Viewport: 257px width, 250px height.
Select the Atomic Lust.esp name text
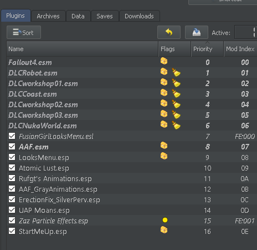[44, 168]
